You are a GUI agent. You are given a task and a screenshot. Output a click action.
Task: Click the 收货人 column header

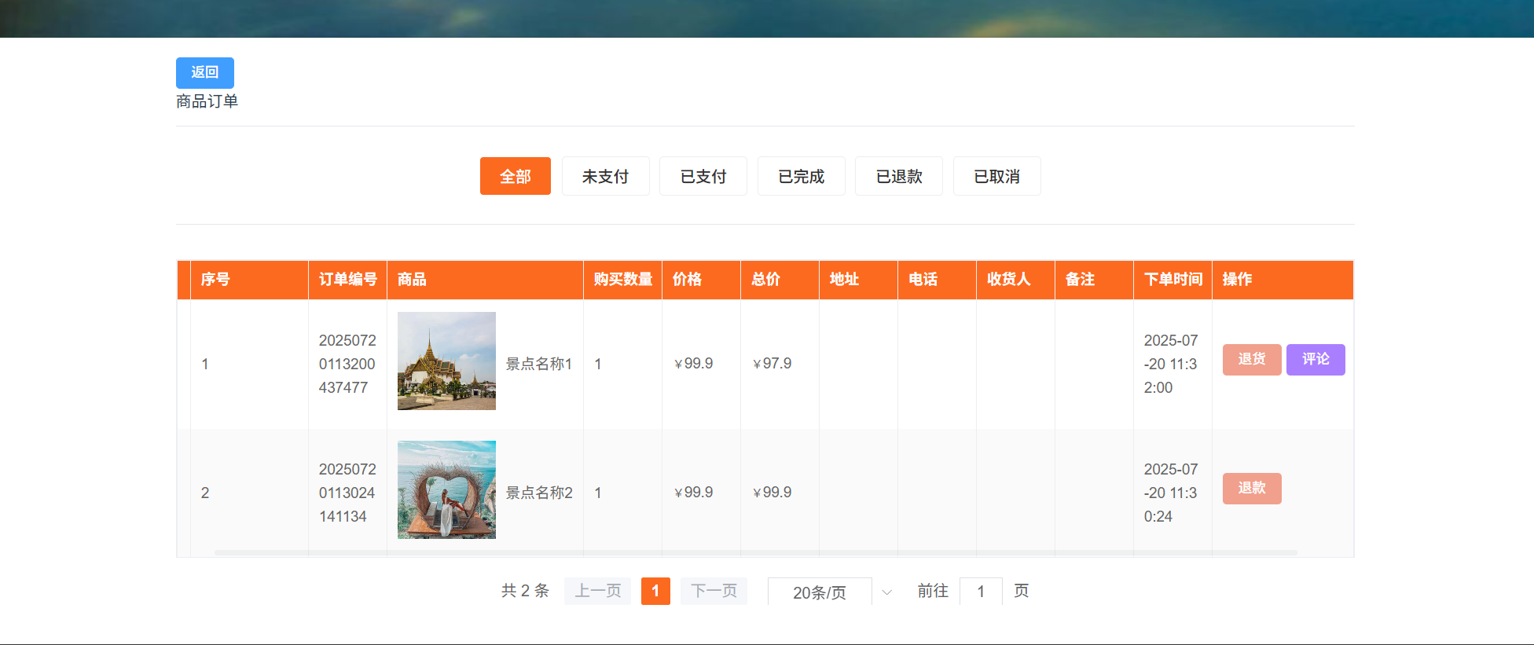click(x=1015, y=280)
